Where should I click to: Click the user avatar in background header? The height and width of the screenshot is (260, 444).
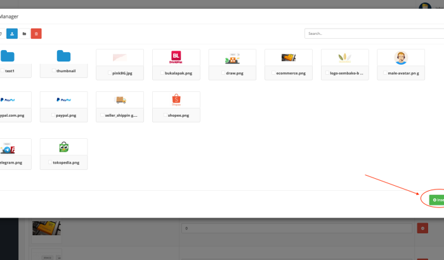(x=425, y=6)
